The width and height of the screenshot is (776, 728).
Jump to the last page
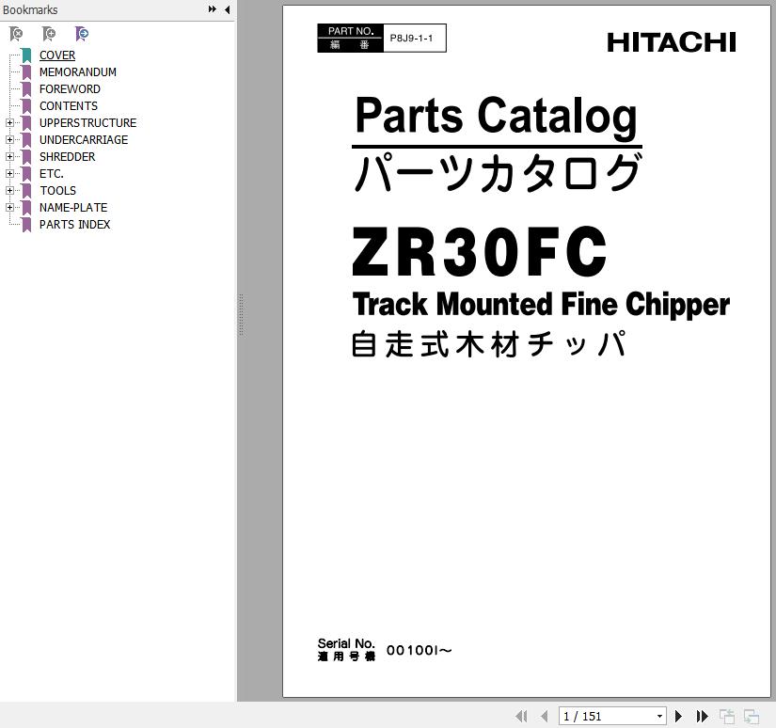(702, 716)
